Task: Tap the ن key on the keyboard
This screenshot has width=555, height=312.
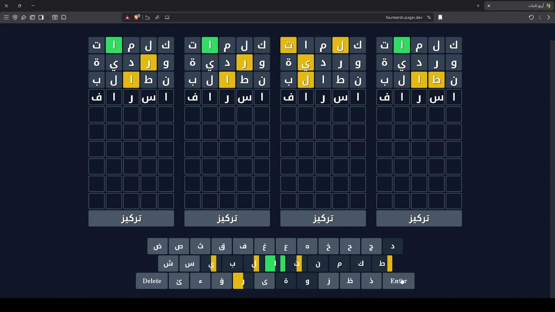Action: (x=318, y=263)
